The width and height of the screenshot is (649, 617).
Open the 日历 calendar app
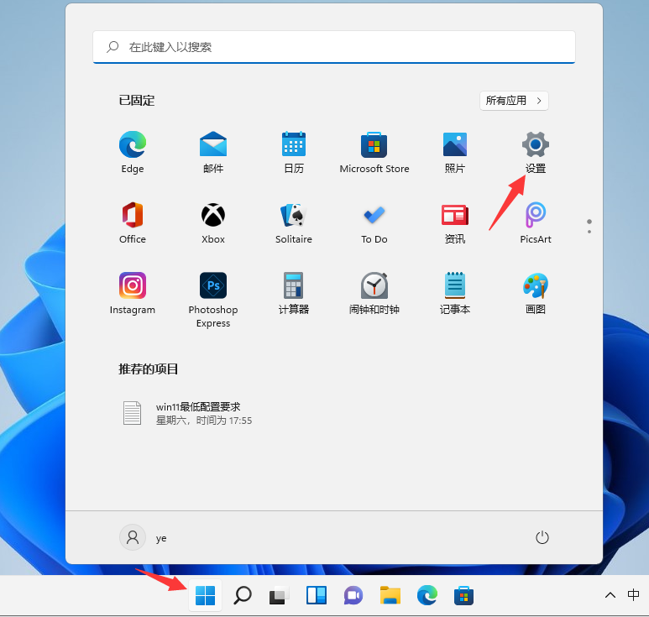click(294, 152)
